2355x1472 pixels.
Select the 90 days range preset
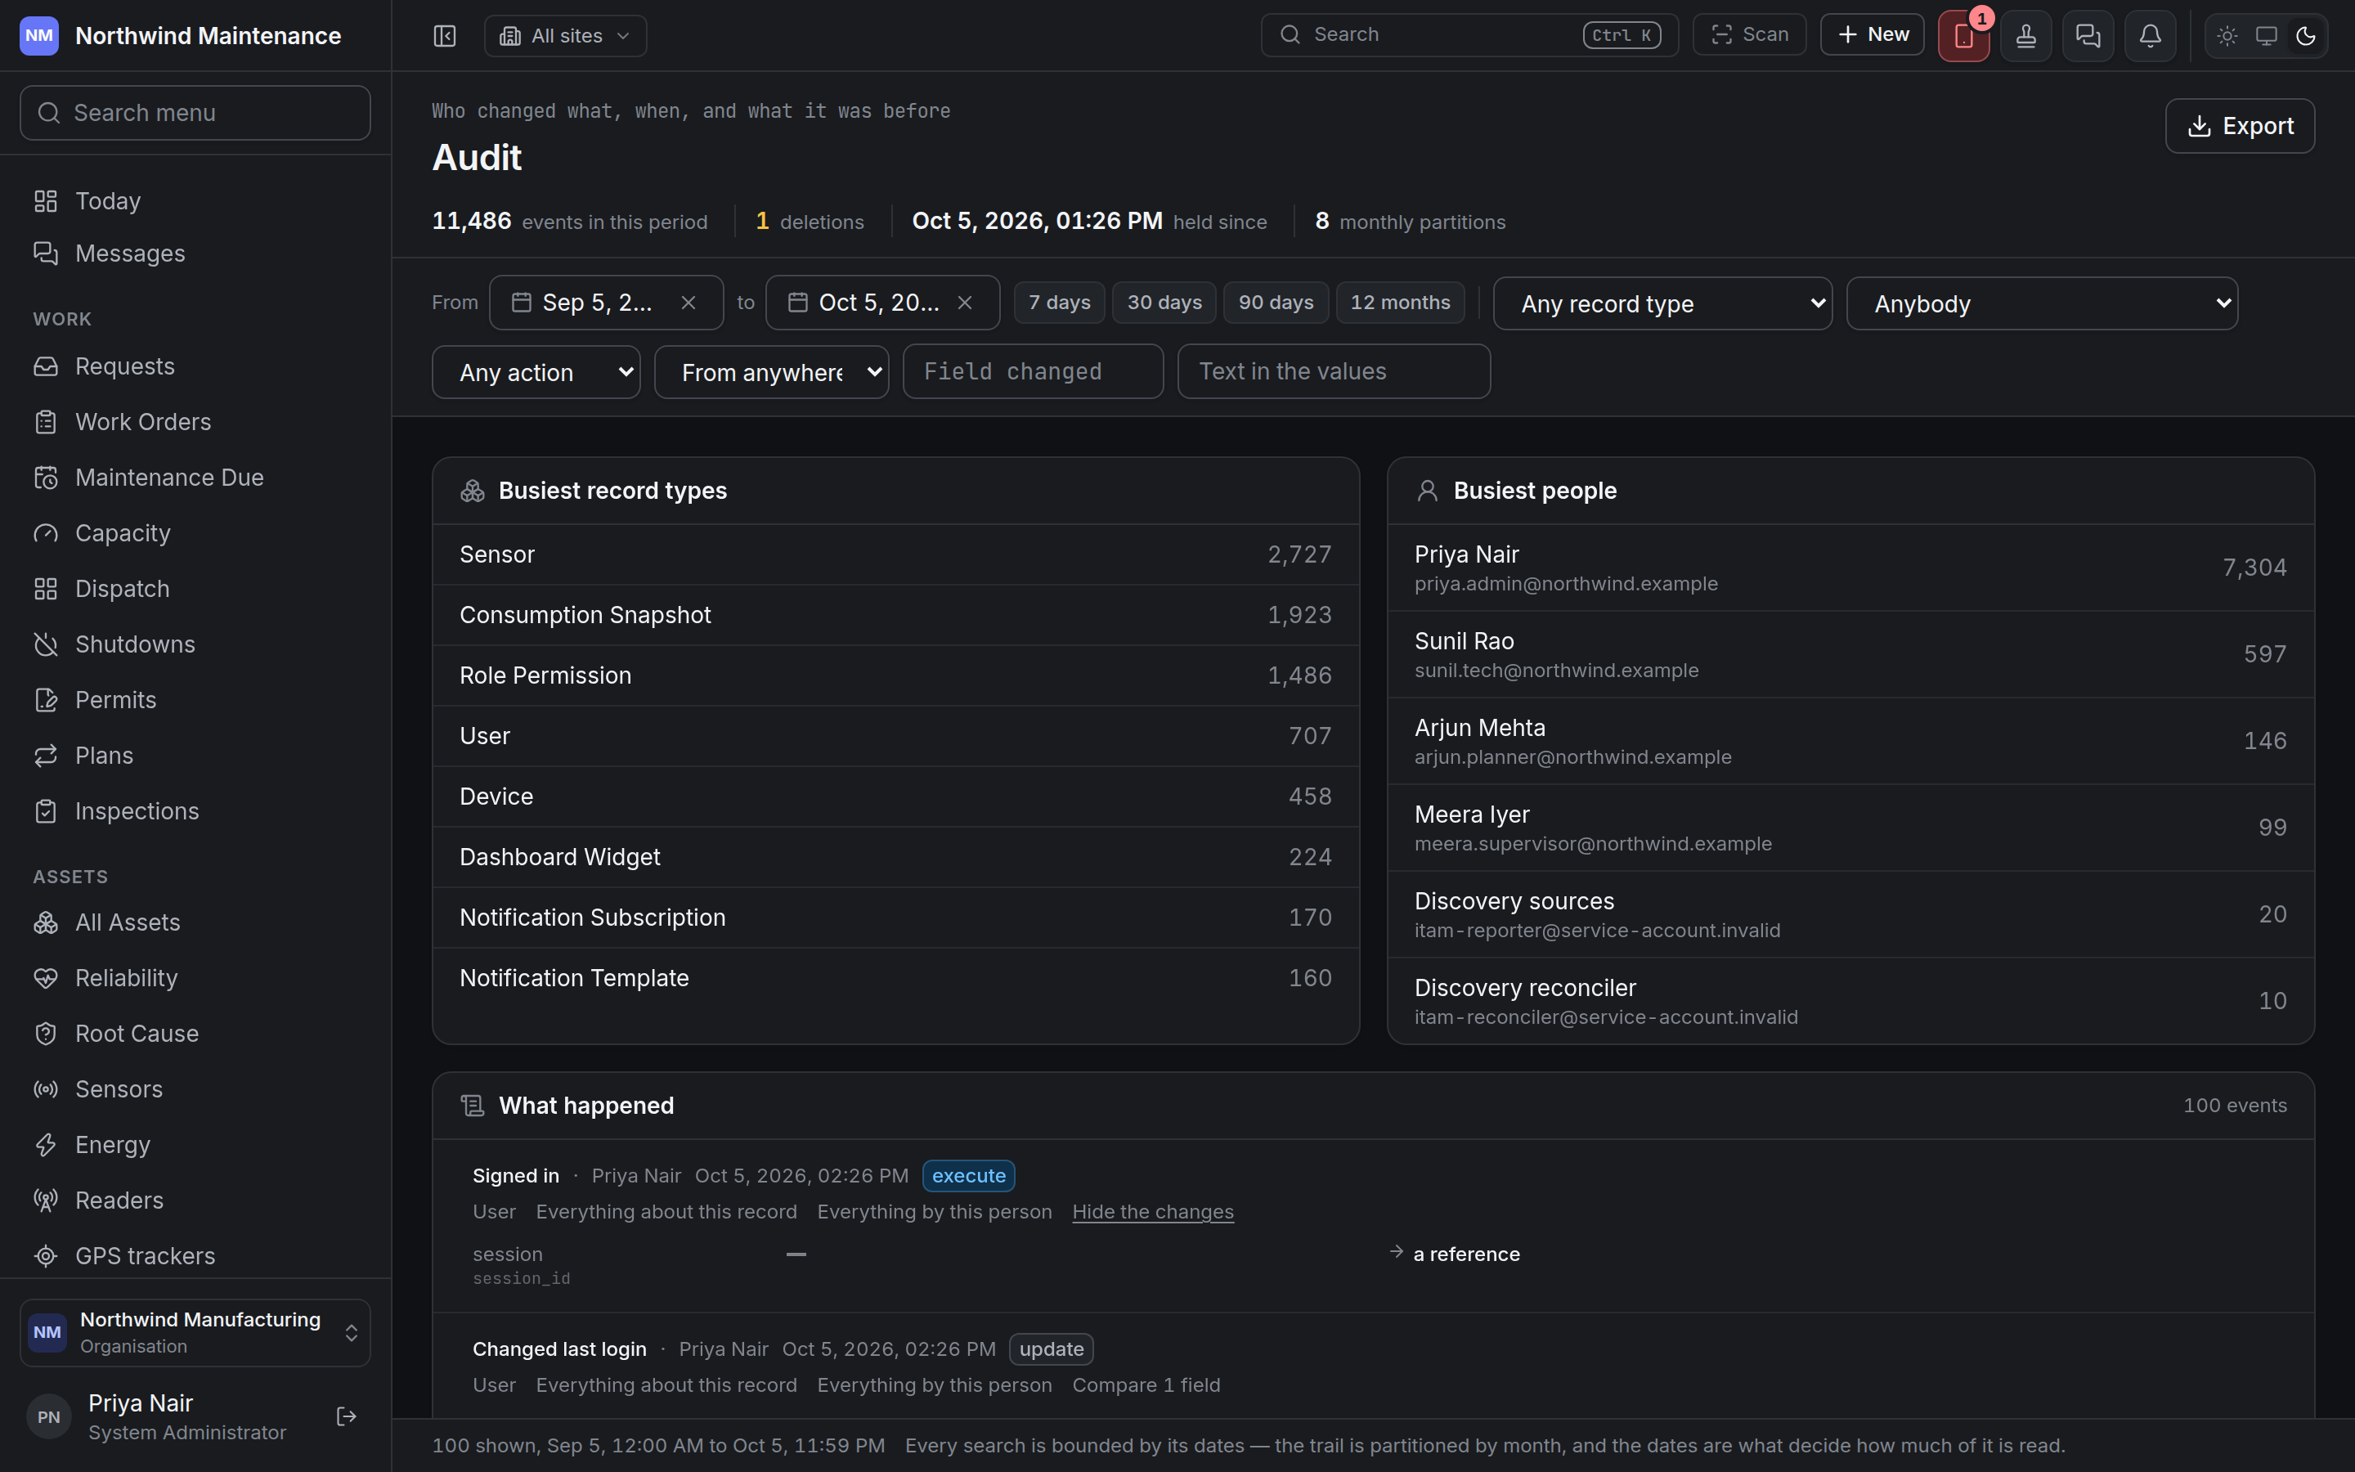tap(1276, 303)
